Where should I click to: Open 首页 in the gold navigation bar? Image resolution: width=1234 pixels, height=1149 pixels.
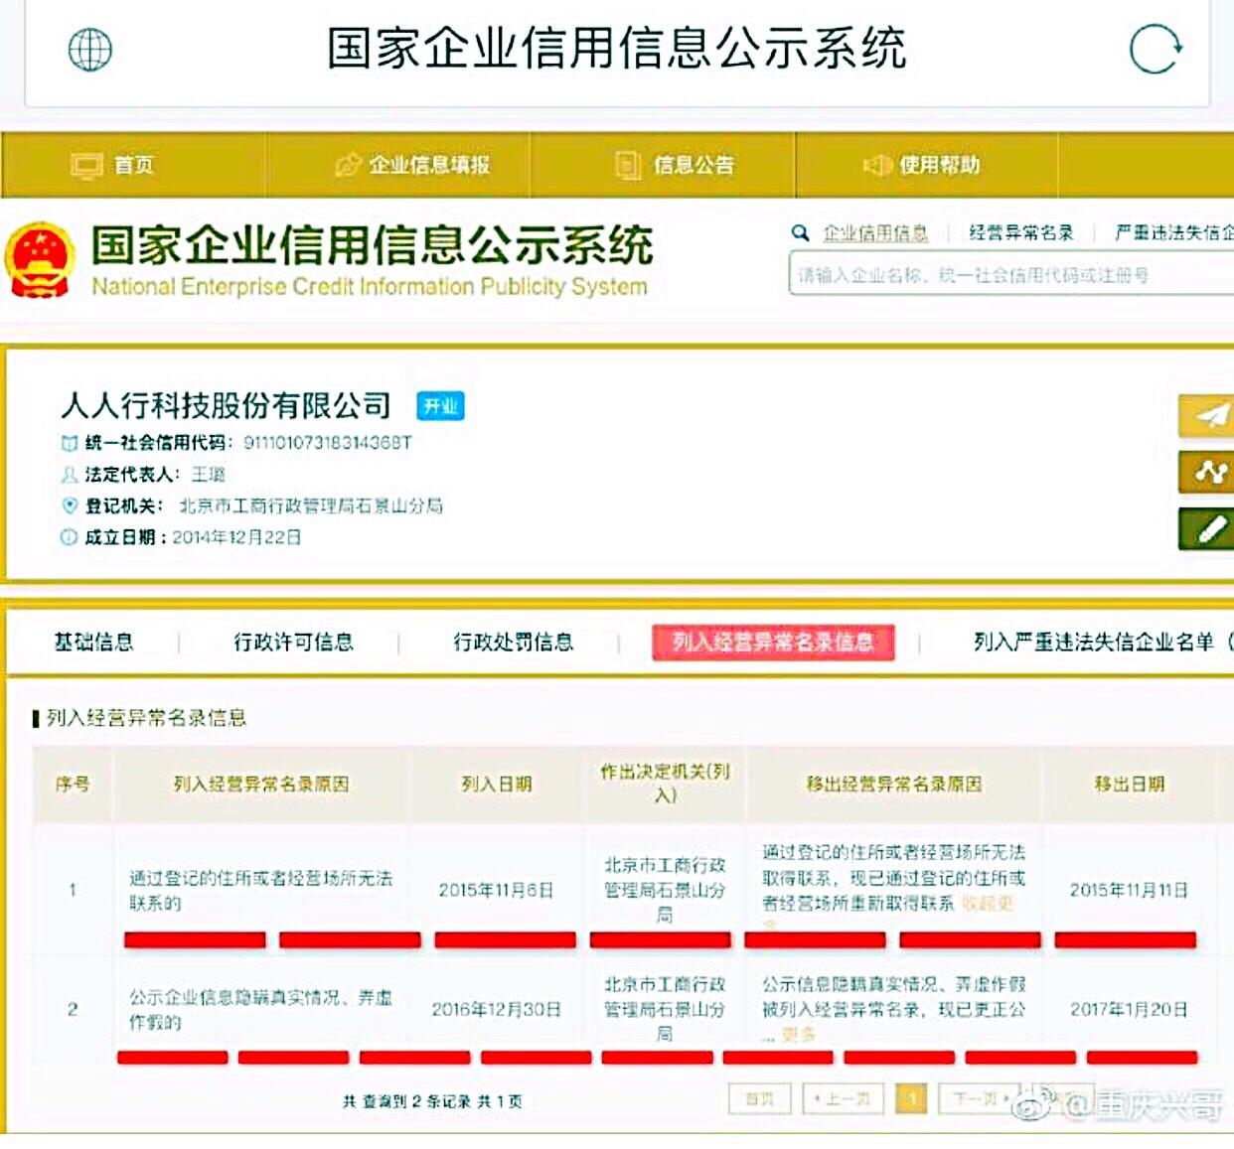click(114, 165)
